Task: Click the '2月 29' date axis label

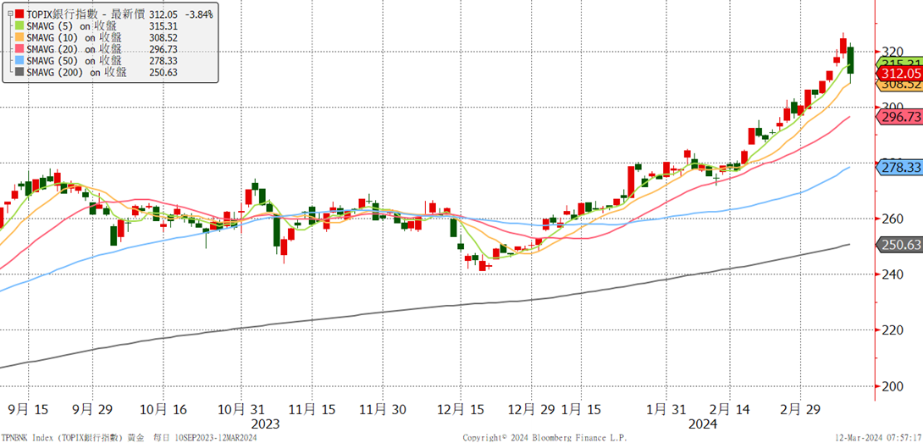Action: tap(802, 408)
